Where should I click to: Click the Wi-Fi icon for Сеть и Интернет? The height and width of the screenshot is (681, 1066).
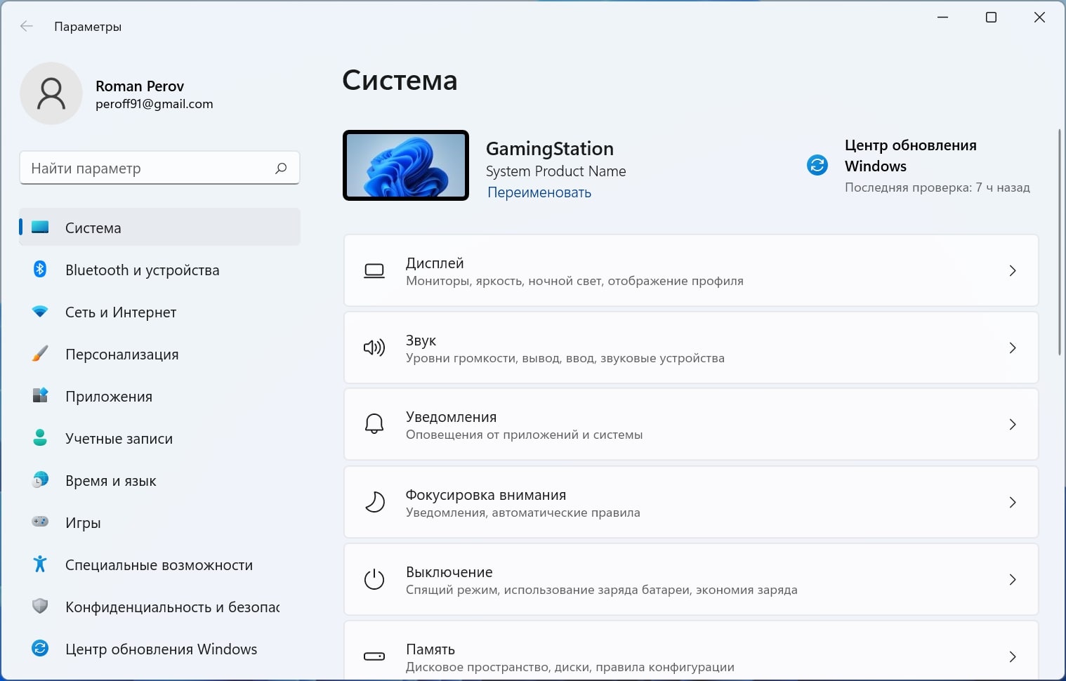point(40,312)
